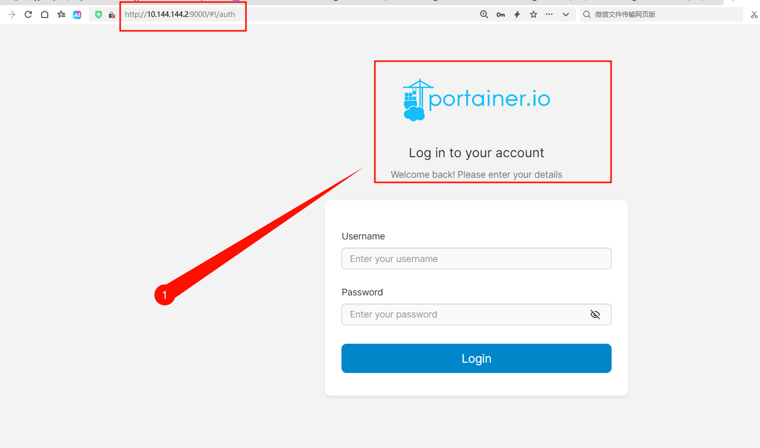Viewport: 760px width, 448px height.
Task: Open the three-dot more options menu
Action: pos(549,14)
